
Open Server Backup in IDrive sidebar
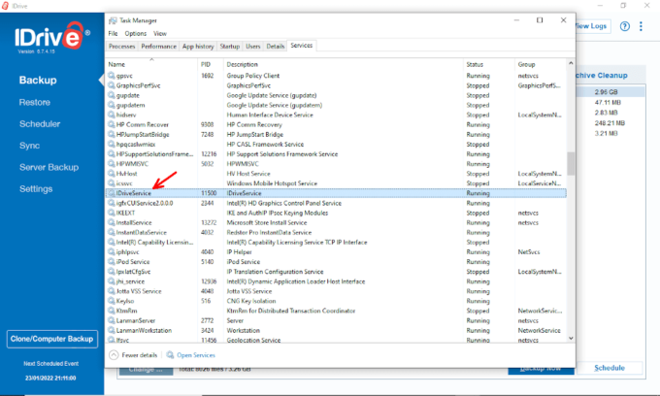[49, 167]
